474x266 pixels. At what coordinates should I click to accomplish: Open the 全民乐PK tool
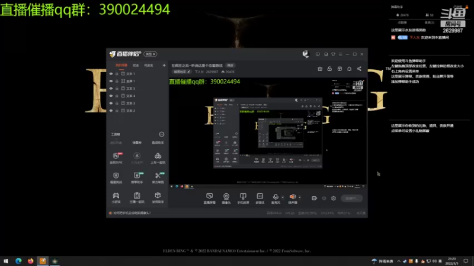[116, 158]
